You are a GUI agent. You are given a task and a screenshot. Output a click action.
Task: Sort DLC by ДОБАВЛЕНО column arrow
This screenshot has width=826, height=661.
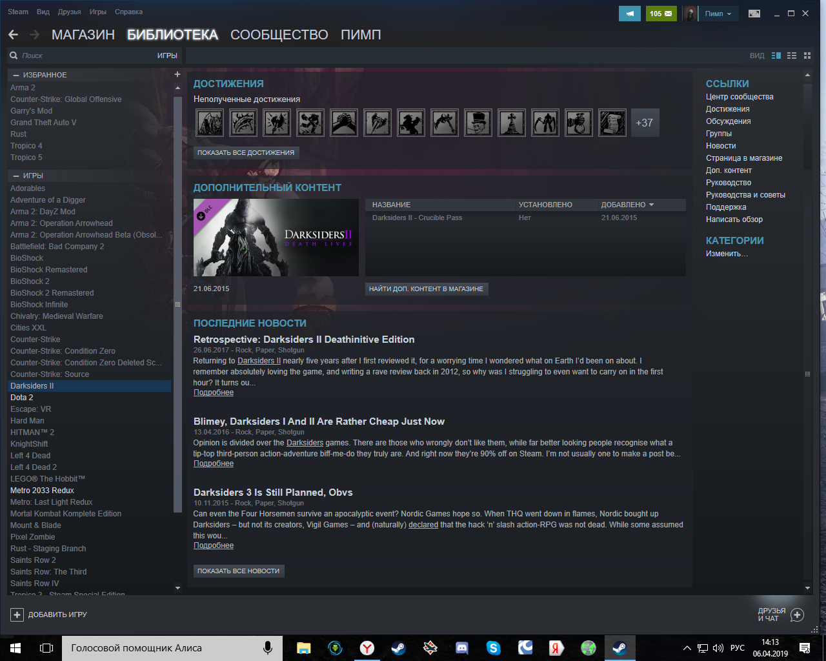pos(651,205)
